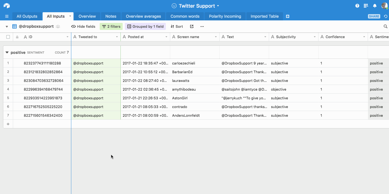
Task: Select ID cell 823237743111180288
Action: [42, 63]
